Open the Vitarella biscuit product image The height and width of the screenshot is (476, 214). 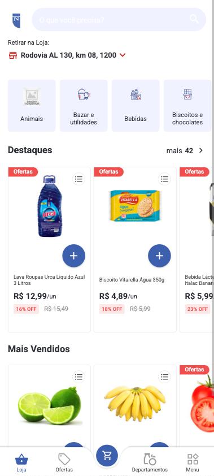(135, 206)
